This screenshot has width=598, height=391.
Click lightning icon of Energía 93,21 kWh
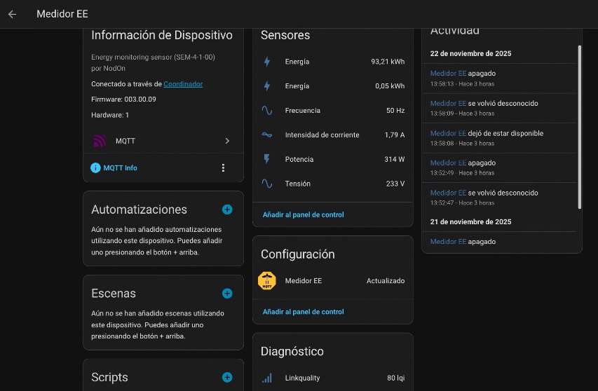coord(267,62)
